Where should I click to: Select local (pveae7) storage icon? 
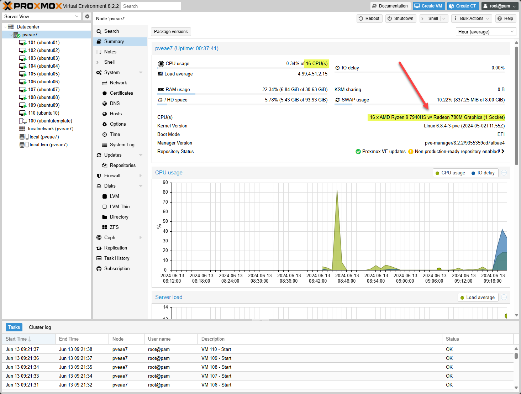(x=24, y=137)
